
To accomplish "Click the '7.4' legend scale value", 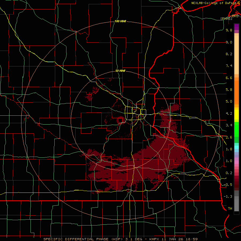I will (229, 66).
